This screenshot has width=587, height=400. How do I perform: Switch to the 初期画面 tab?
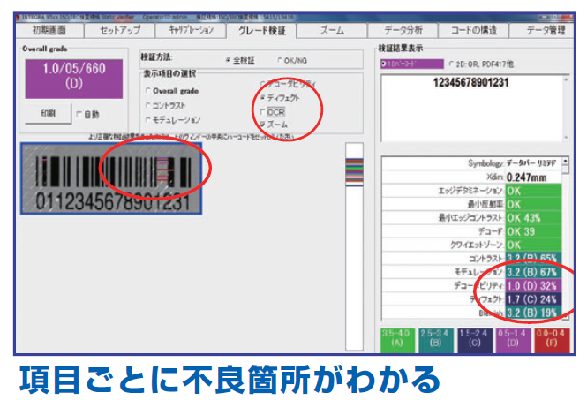click(x=49, y=30)
